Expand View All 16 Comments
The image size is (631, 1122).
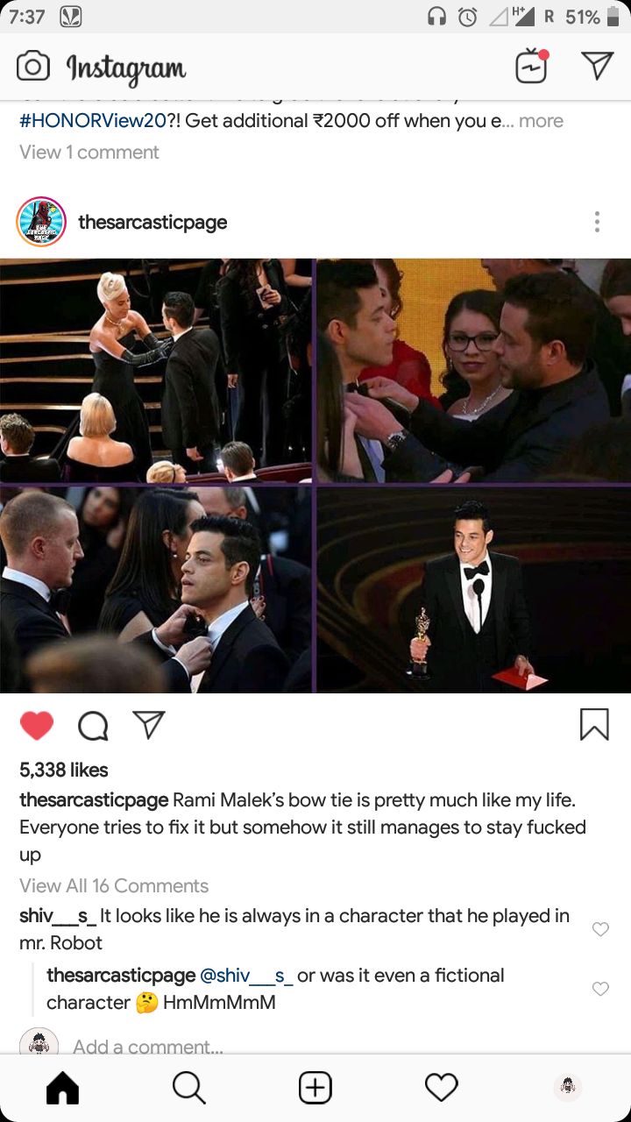114,885
